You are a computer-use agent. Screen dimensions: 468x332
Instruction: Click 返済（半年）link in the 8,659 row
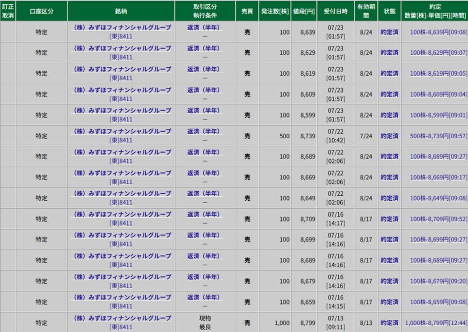(x=205, y=297)
